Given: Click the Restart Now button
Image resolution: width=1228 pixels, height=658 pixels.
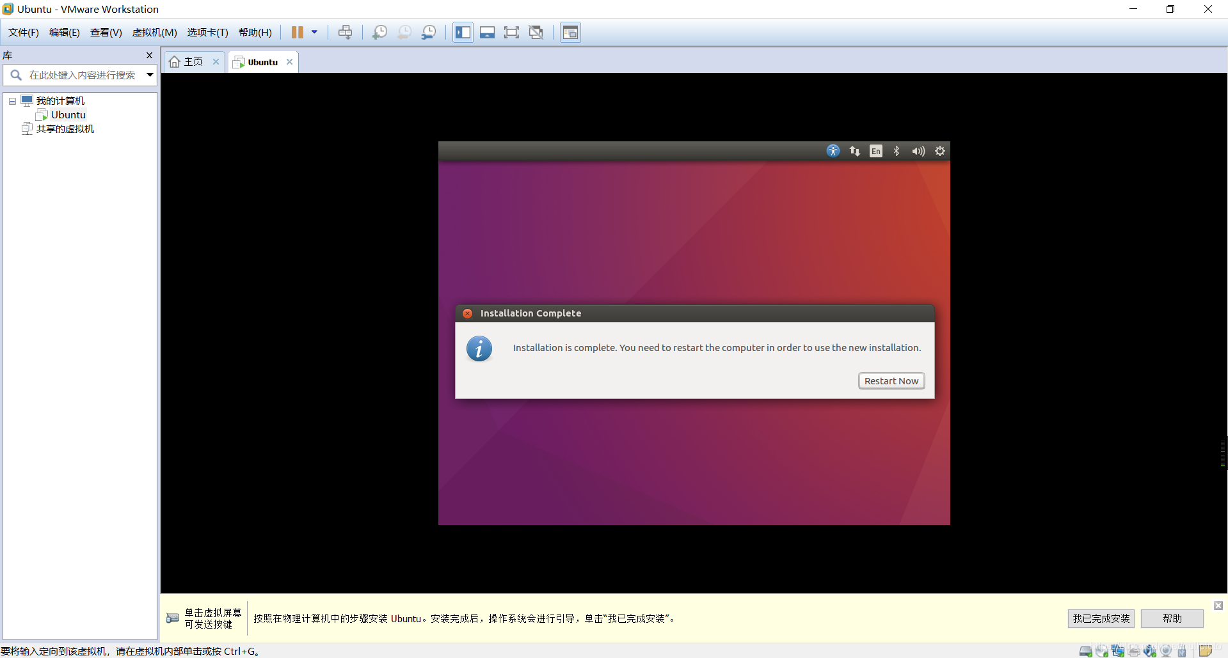Looking at the screenshot, I should coord(891,381).
